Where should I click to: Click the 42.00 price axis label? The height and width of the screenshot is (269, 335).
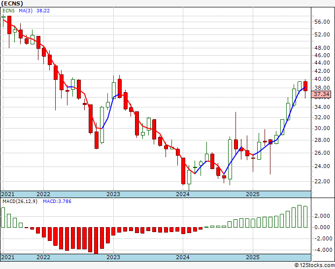pyautogui.click(x=322, y=71)
